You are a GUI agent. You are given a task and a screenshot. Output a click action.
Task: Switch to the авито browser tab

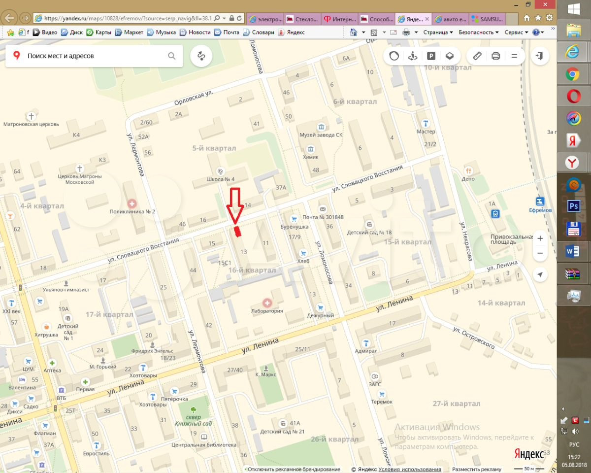[x=449, y=19]
